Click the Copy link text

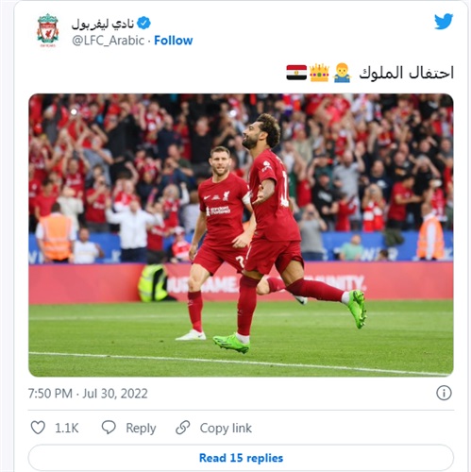coord(226,428)
